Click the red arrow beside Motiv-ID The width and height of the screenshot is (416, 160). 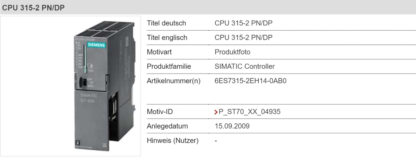click(216, 112)
